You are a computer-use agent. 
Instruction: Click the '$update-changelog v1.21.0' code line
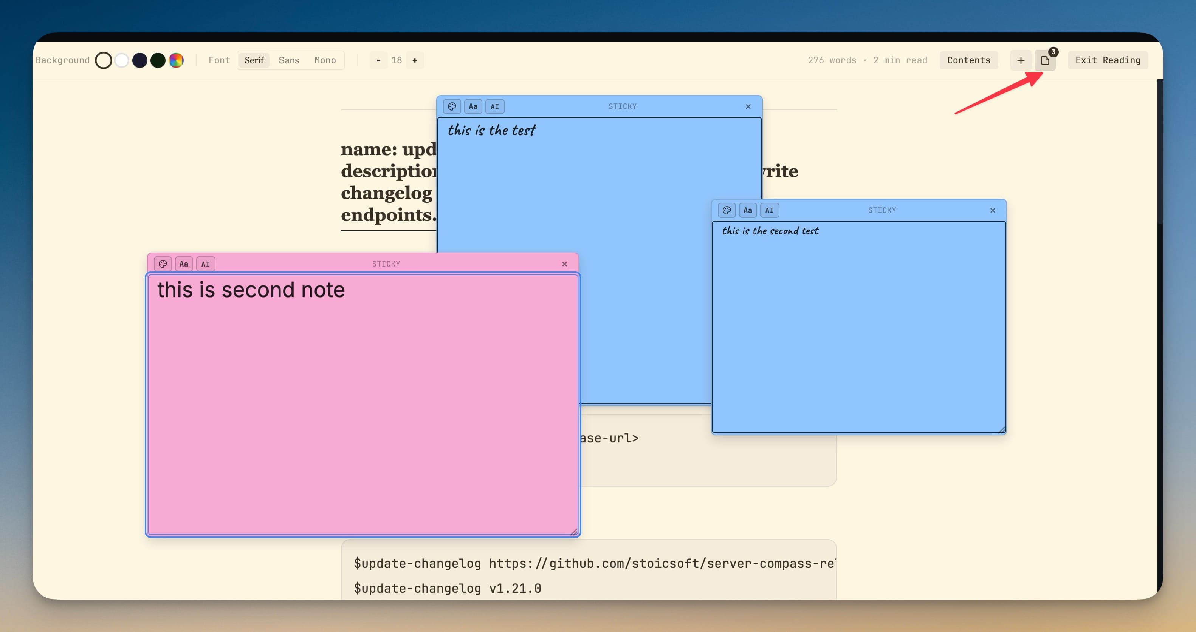point(448,589)
